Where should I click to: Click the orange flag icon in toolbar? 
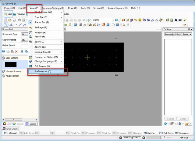[185, 20]
